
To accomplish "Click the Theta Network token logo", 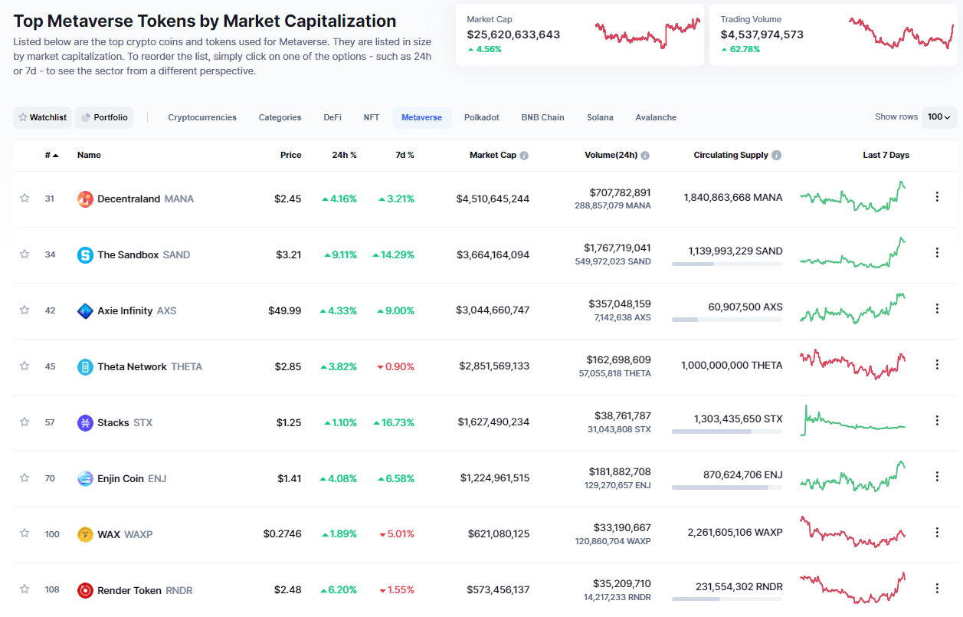I will tap(84, 366).
